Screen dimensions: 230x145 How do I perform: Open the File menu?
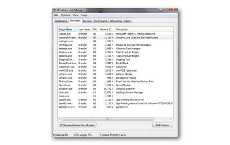[x=56, y=15]
